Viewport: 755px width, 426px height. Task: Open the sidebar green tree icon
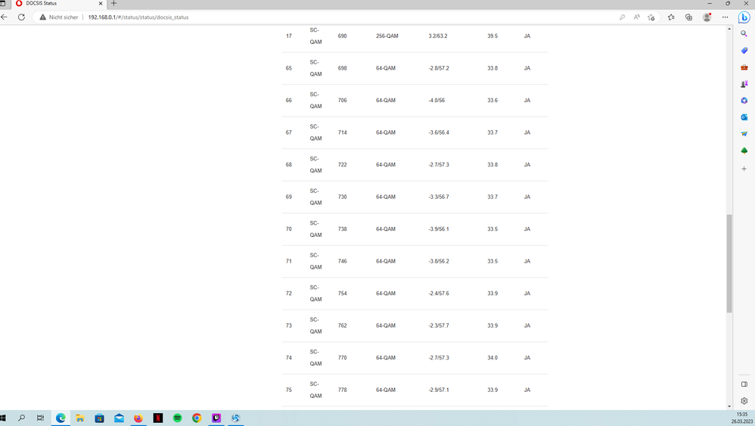[744, 151]
